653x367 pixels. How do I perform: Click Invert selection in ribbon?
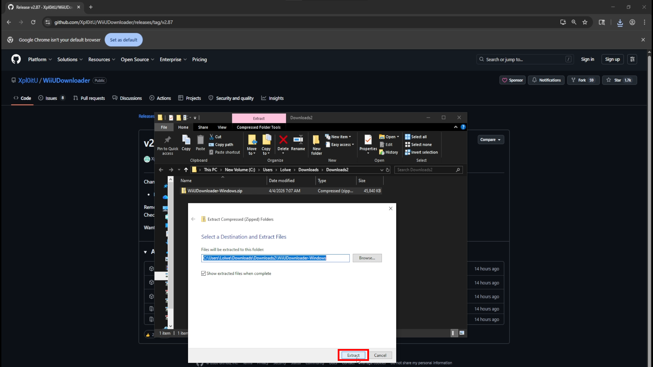421,152
